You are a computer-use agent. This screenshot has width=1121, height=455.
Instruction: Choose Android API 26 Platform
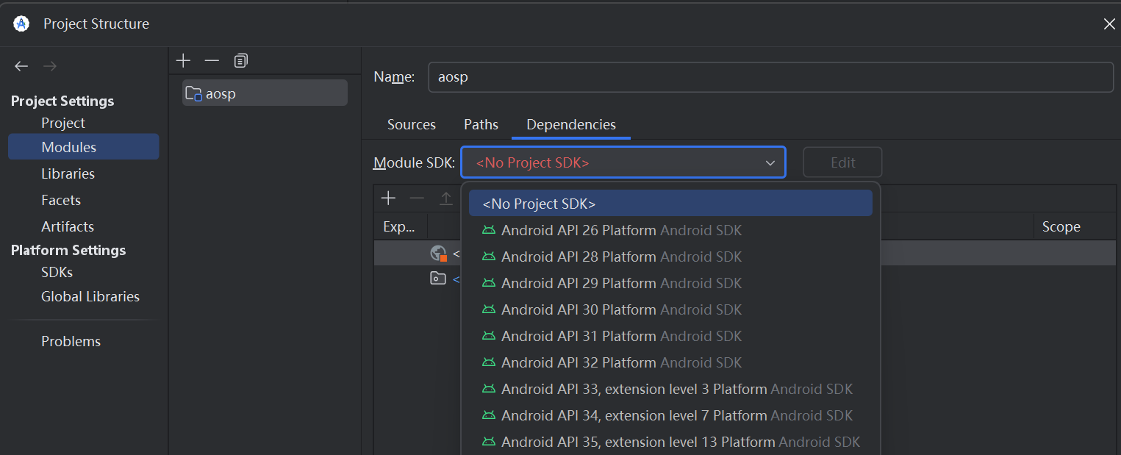670,230
